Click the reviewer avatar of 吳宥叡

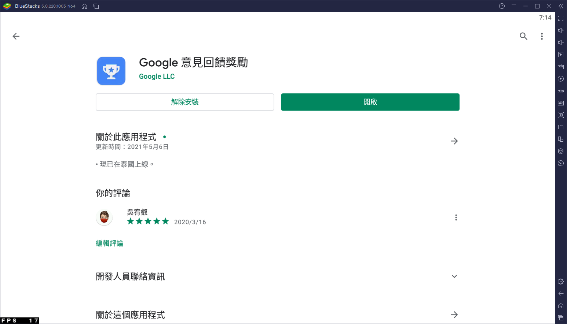click(x=104, y=217)
